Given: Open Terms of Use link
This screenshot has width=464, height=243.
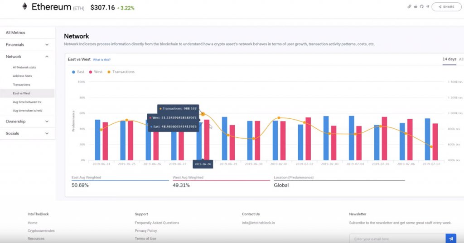Looking at the screenshot, I should [145, 238].
